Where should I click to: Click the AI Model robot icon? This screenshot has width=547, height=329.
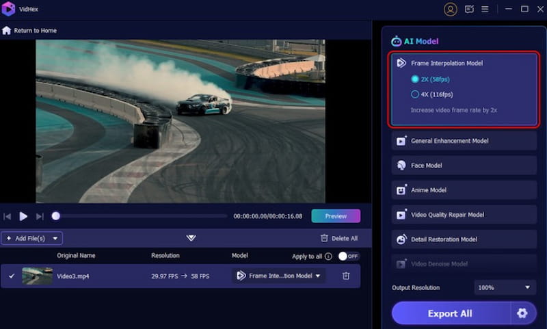tap(397, 41)
